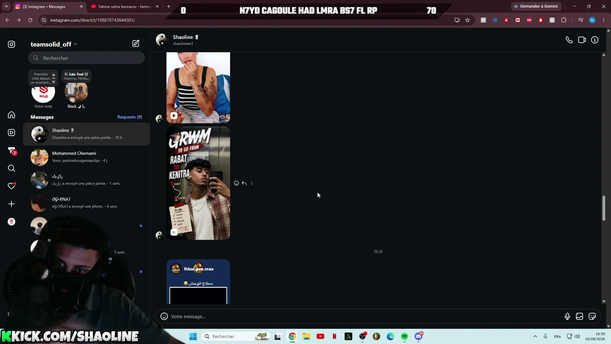Image resolution: width=611 pixels, height=344 pixels.
Task: Open the AdBlock Plus extension
Action: [529, 20]
